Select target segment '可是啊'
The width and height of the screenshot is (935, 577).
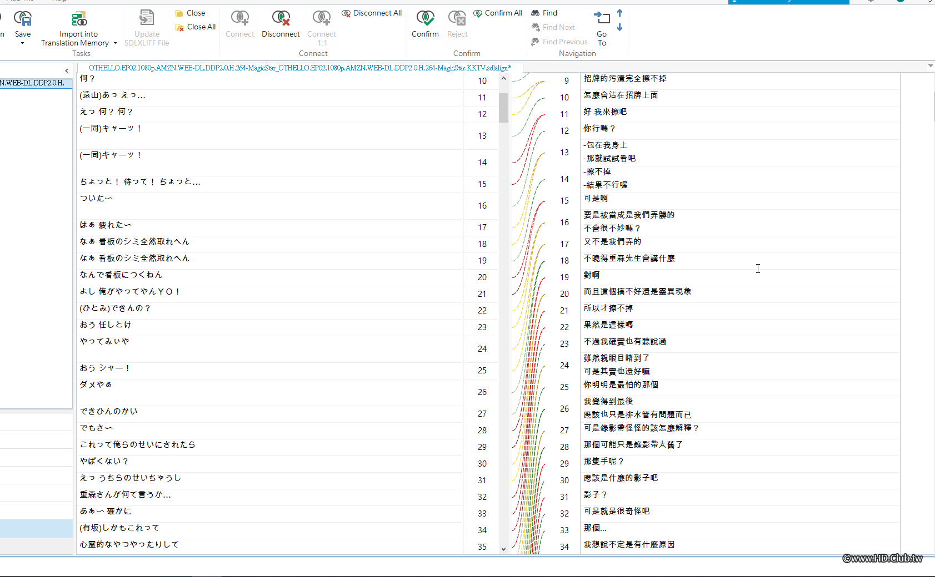coord(740,201)
